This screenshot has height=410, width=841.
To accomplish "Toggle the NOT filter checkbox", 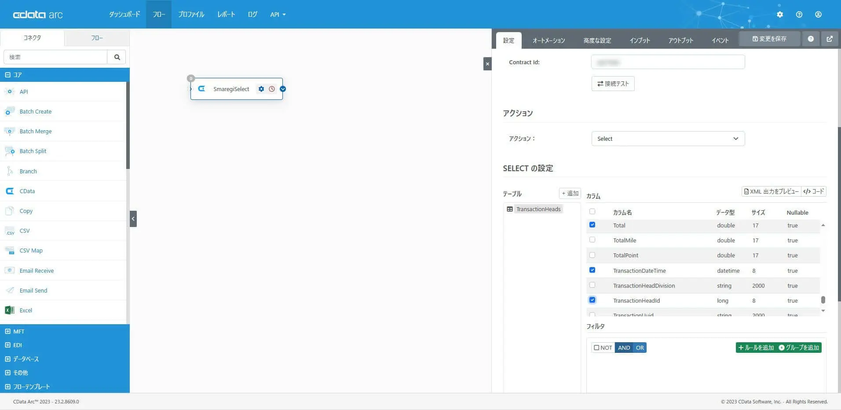I will coord(596,348).
